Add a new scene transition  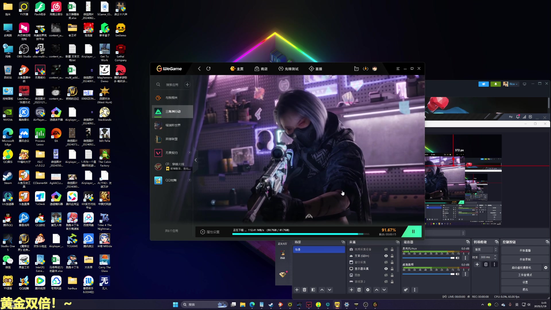coord(477,265)
